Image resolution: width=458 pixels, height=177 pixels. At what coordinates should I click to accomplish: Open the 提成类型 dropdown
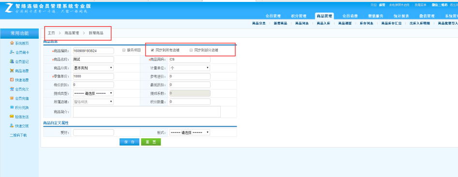pos(93,93)
